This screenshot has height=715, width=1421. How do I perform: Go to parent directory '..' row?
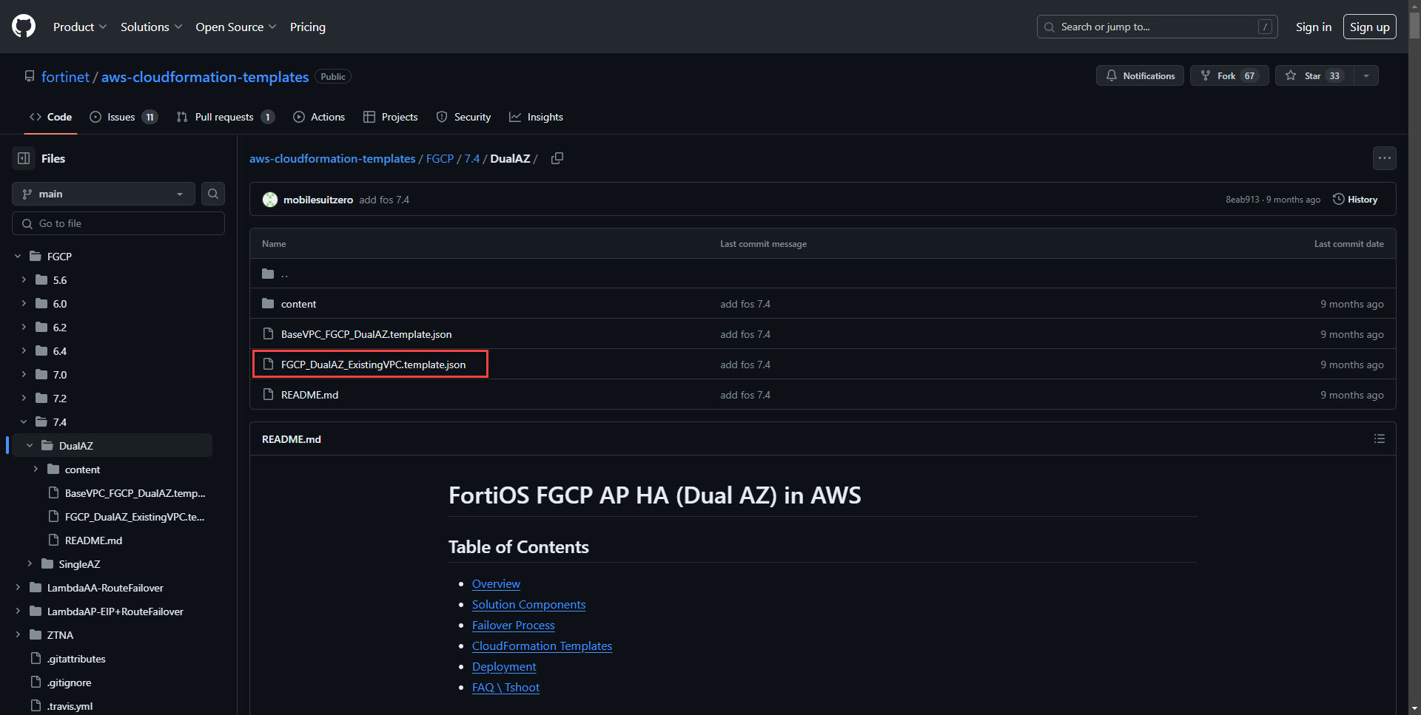click(x=822, y=274)
